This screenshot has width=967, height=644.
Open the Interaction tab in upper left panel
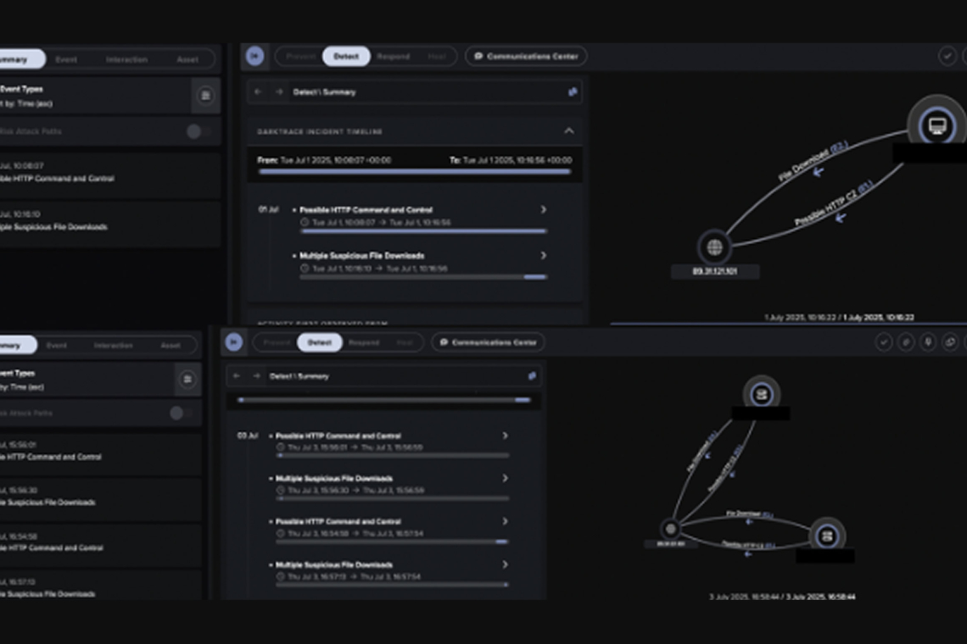tap(126, 59)
